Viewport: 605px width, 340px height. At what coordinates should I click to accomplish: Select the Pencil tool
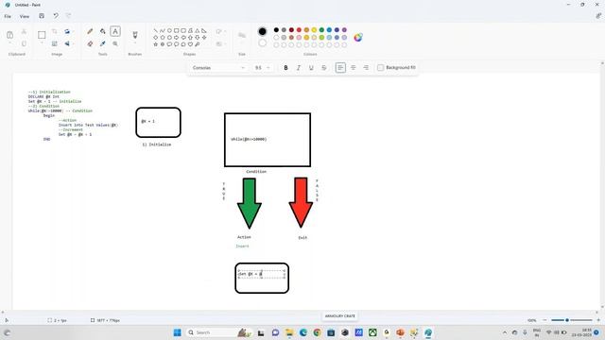[x=90, y=31]
